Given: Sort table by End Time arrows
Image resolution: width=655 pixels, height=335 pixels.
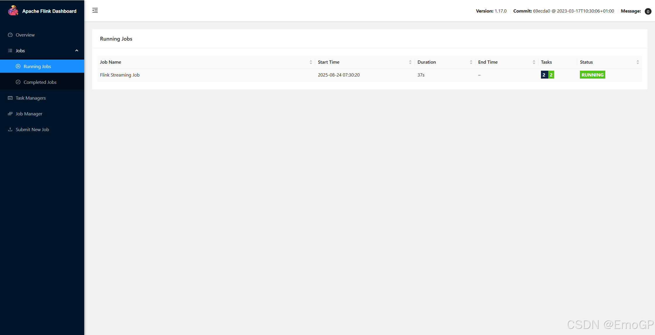Looking at the screenshot, I should coord(534,62).
